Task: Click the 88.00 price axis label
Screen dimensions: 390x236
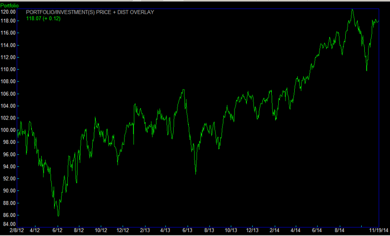Action: (x=9, y=203)
